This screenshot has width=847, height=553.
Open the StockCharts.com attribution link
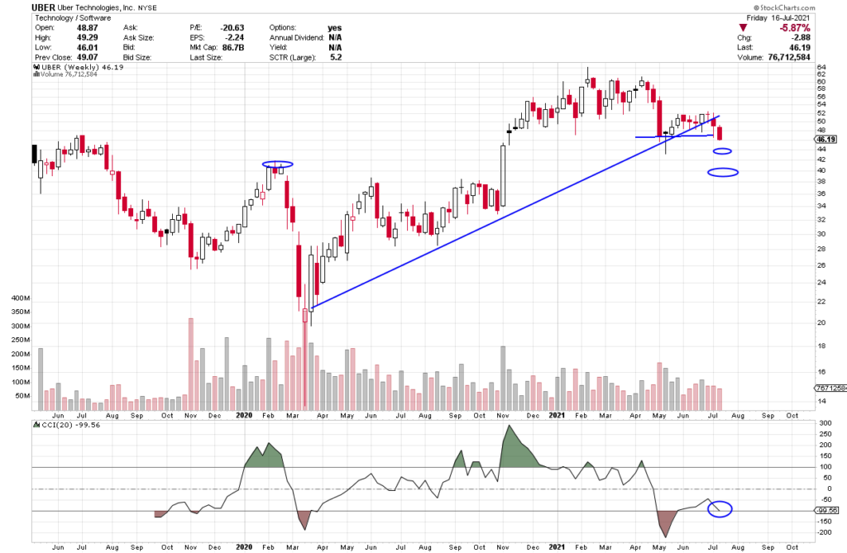click(x=785, y=7)
